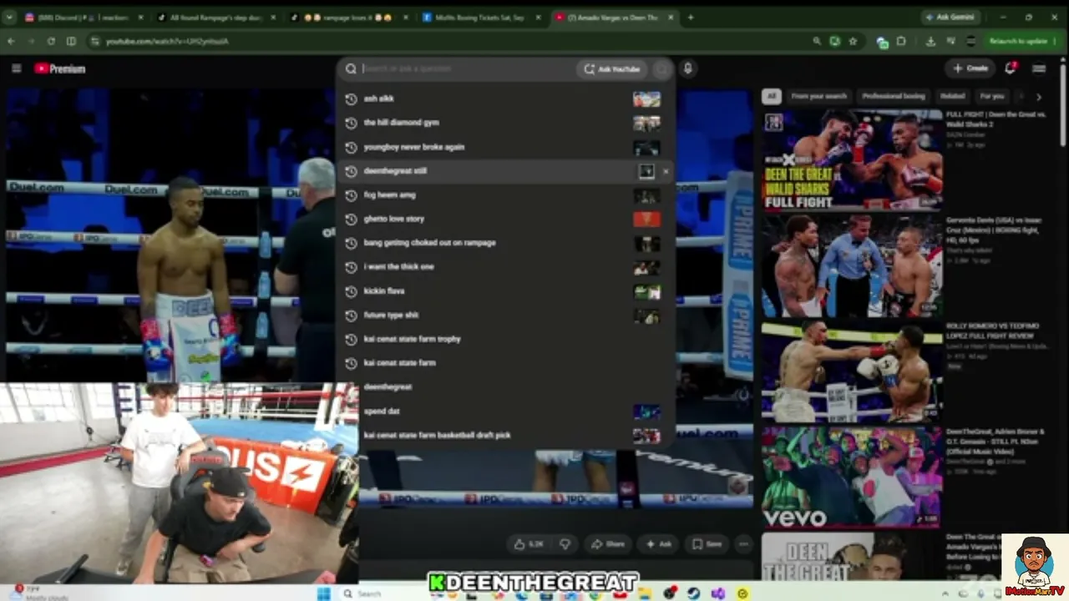Viewport: 1069px width, 601px height.
Task: Share the video
Action: [x=607, y=544]
